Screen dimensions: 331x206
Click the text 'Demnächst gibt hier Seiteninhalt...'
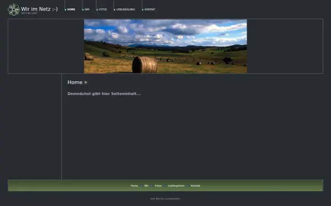tap(104, 94)
